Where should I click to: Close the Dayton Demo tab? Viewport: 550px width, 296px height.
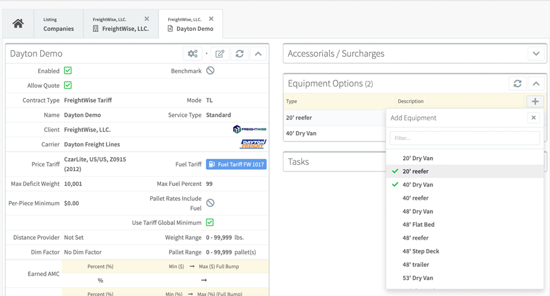(211, 19)
